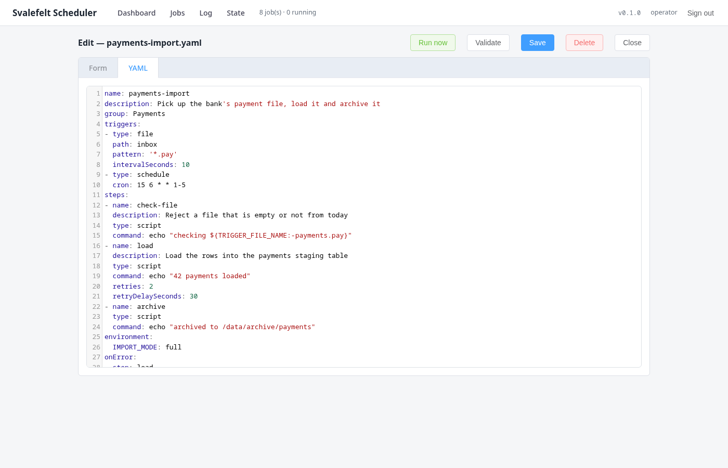Click the 'path: inbox' line

coord(135,145)
